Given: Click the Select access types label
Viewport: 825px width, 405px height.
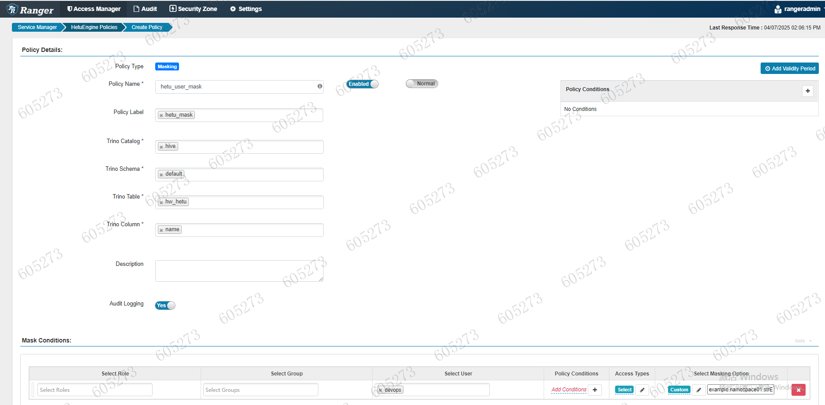Looking at the screenshot, I should (624, 390).
